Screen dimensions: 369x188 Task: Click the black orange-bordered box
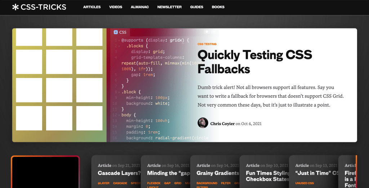coord(45,172)
